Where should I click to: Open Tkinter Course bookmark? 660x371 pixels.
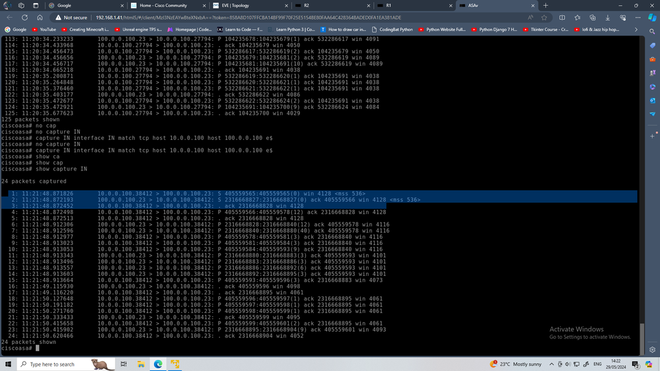(546, 30)
